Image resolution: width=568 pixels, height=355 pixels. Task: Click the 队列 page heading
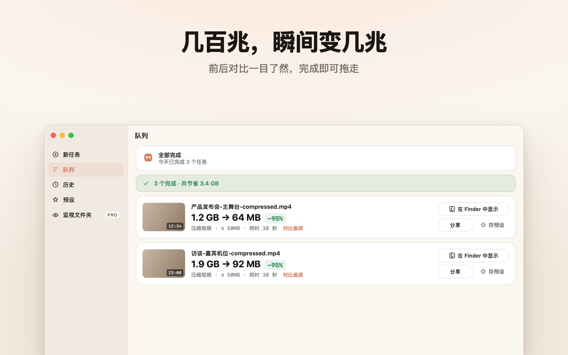pos(141,136)
